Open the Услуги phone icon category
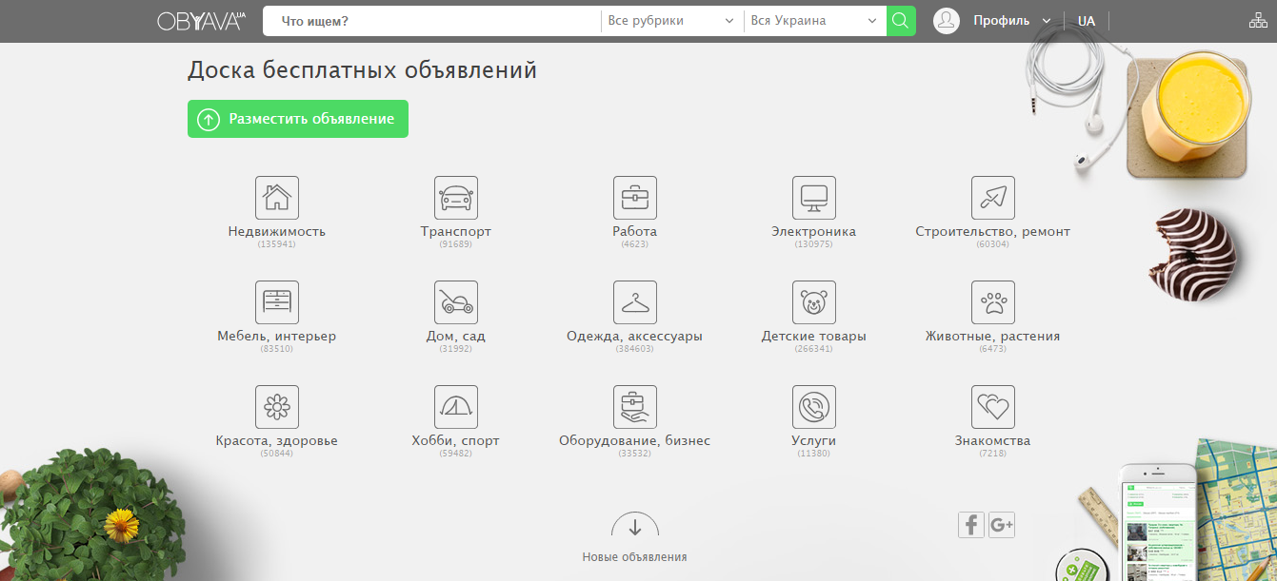This screenshot has width=1277, height=581. click(x=813, y=407)
